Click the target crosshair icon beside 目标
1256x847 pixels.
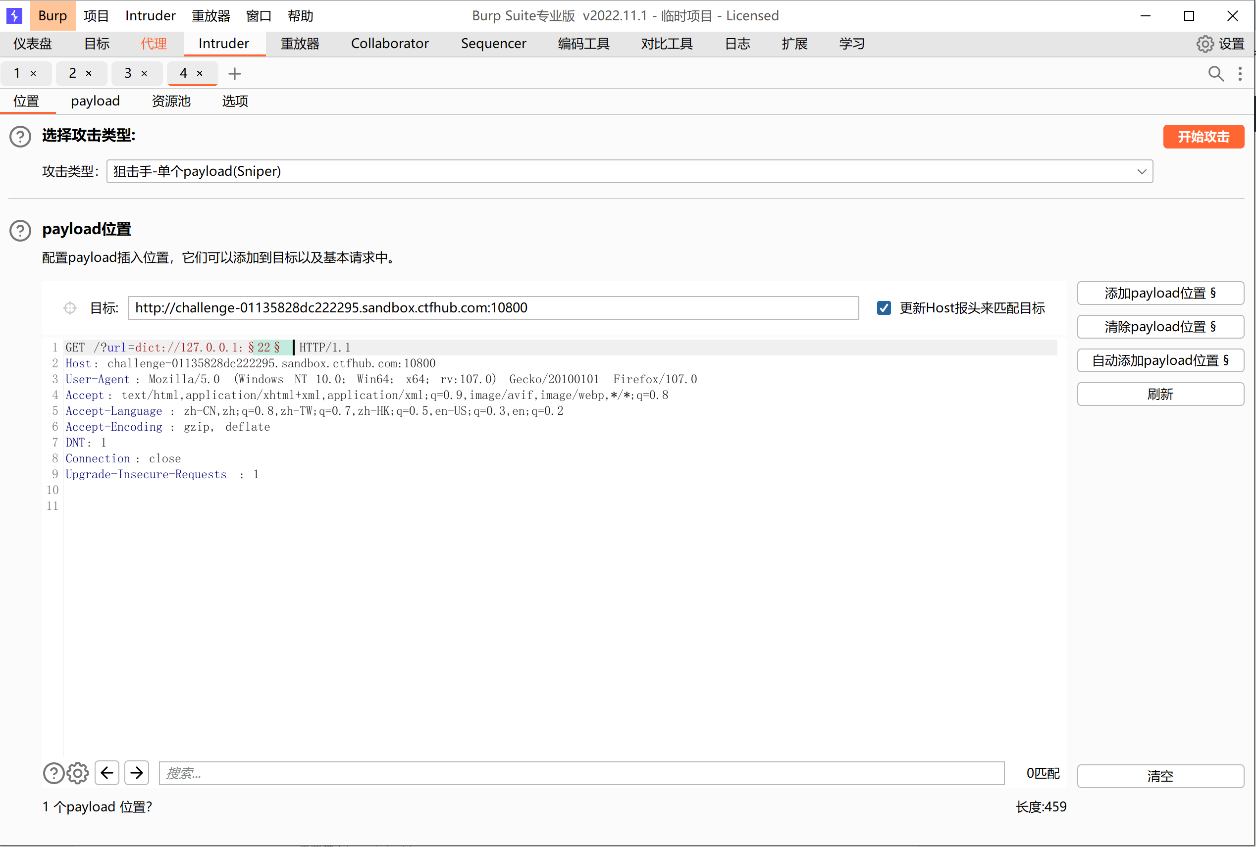[x=70, y=308]
